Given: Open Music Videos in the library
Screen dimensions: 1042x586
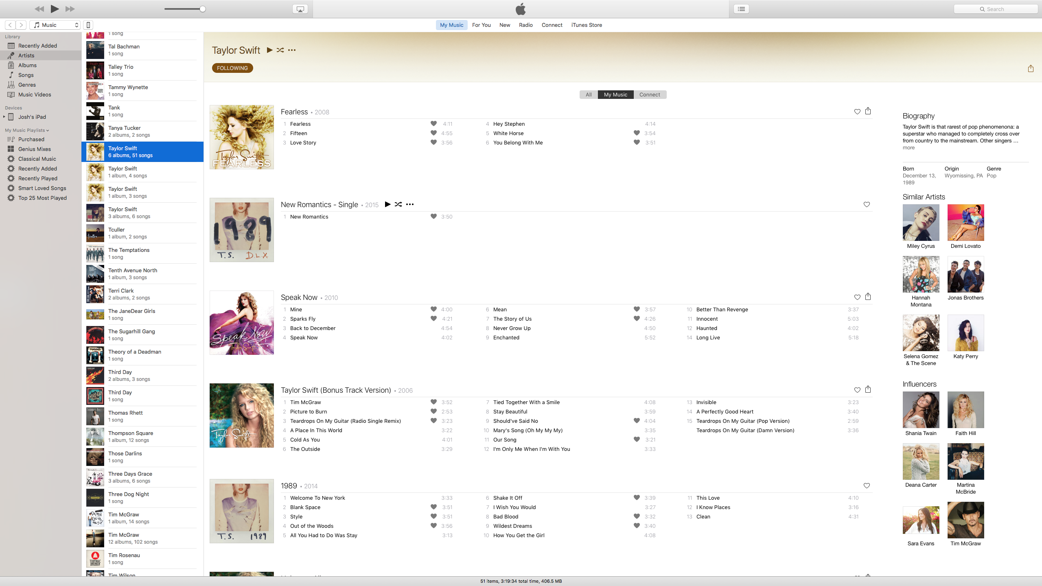Looking at the screenshot, I should [x=41, y=94].
